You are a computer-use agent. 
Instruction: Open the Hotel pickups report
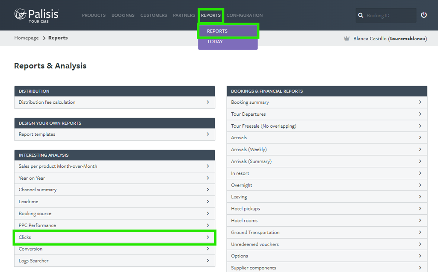327,209
